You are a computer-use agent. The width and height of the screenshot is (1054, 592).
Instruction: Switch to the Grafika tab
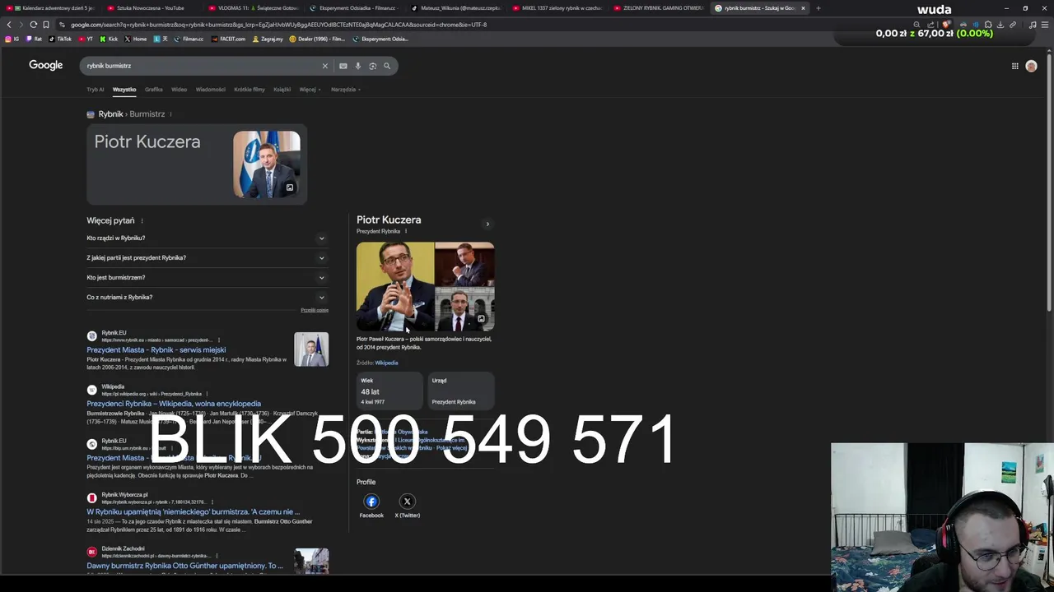(154, 90)
